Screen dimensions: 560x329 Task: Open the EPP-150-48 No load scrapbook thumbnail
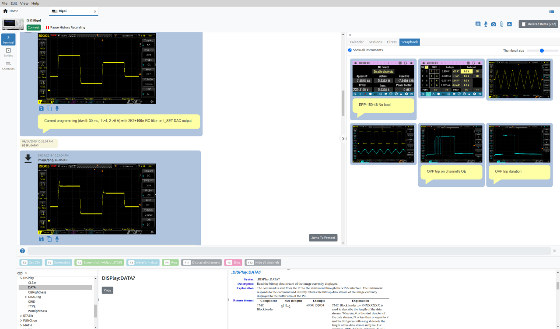[x=383, y=80]
